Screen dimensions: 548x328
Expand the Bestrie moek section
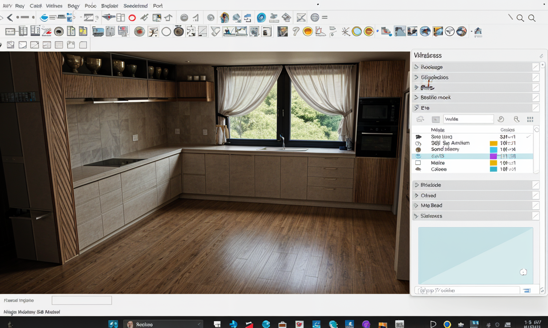point(416,97)
